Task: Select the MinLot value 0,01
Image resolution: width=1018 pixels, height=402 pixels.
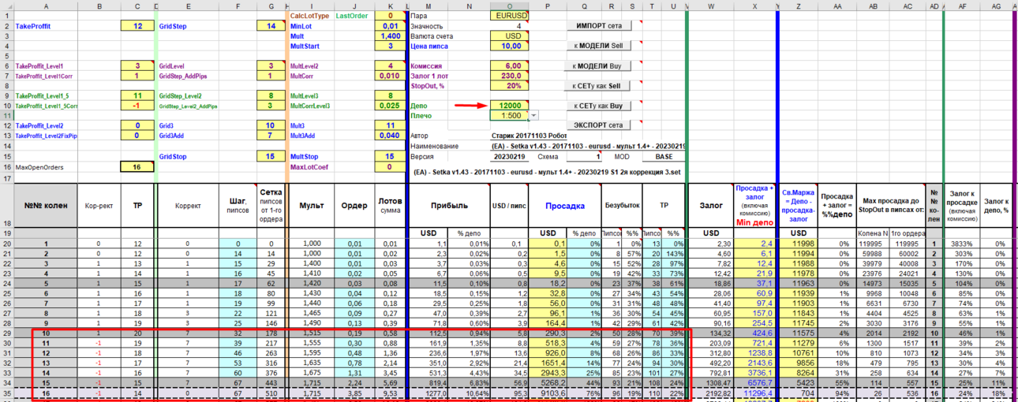Action: (389, 26)
